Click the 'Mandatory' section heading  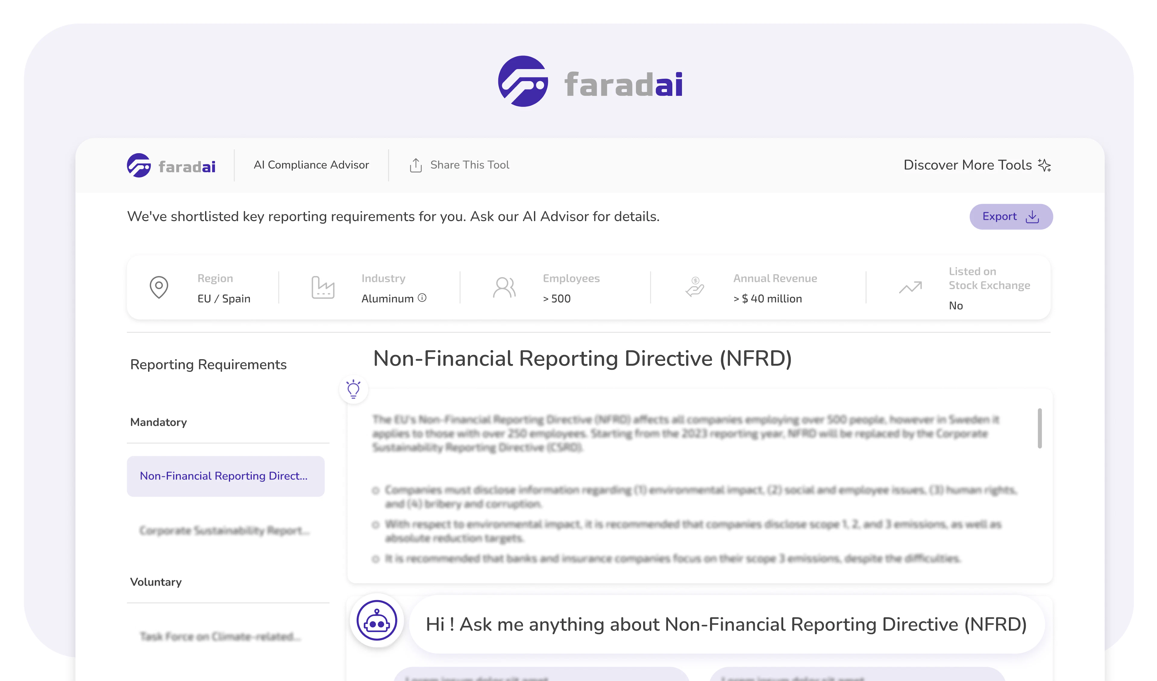[158, 422]
